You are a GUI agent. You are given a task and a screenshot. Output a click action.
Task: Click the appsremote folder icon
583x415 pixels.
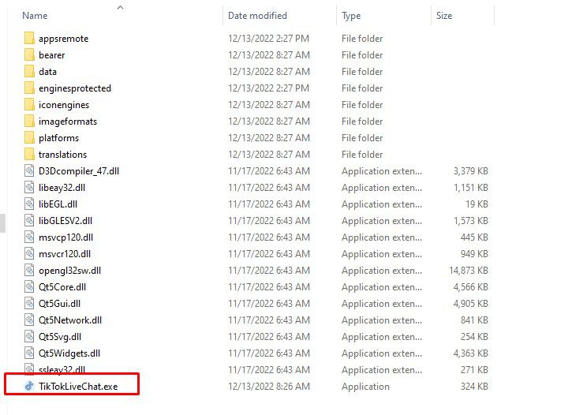(x=29, y=39)
